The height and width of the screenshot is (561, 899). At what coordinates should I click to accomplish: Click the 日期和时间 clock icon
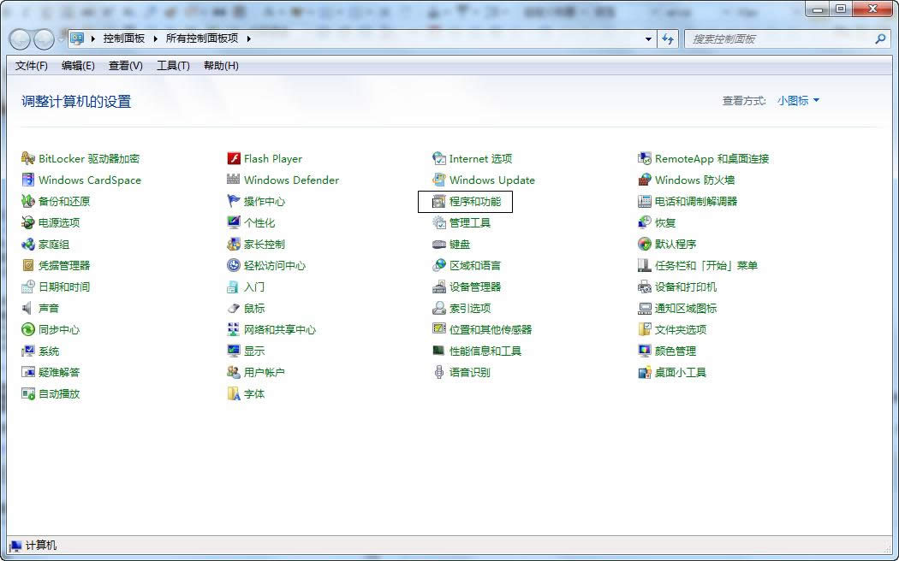click(x=28, y=286)
